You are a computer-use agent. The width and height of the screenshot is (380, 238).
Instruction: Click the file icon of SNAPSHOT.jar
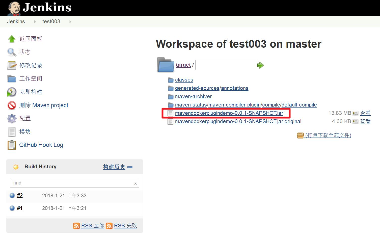coord(171,113)
